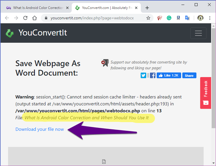Minimize the Chrome window
This screenshot has width=216, height=166.
point(183,5)
